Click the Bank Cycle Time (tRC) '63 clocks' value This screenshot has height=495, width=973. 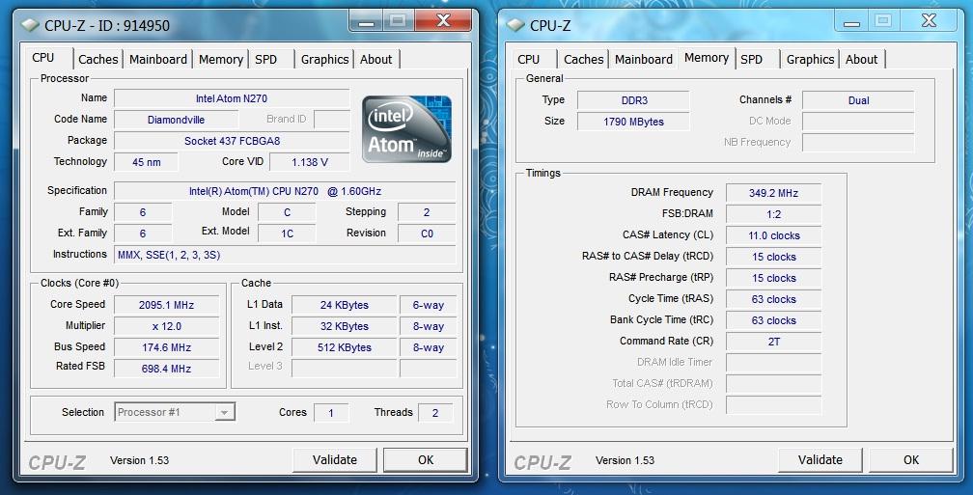773,320
